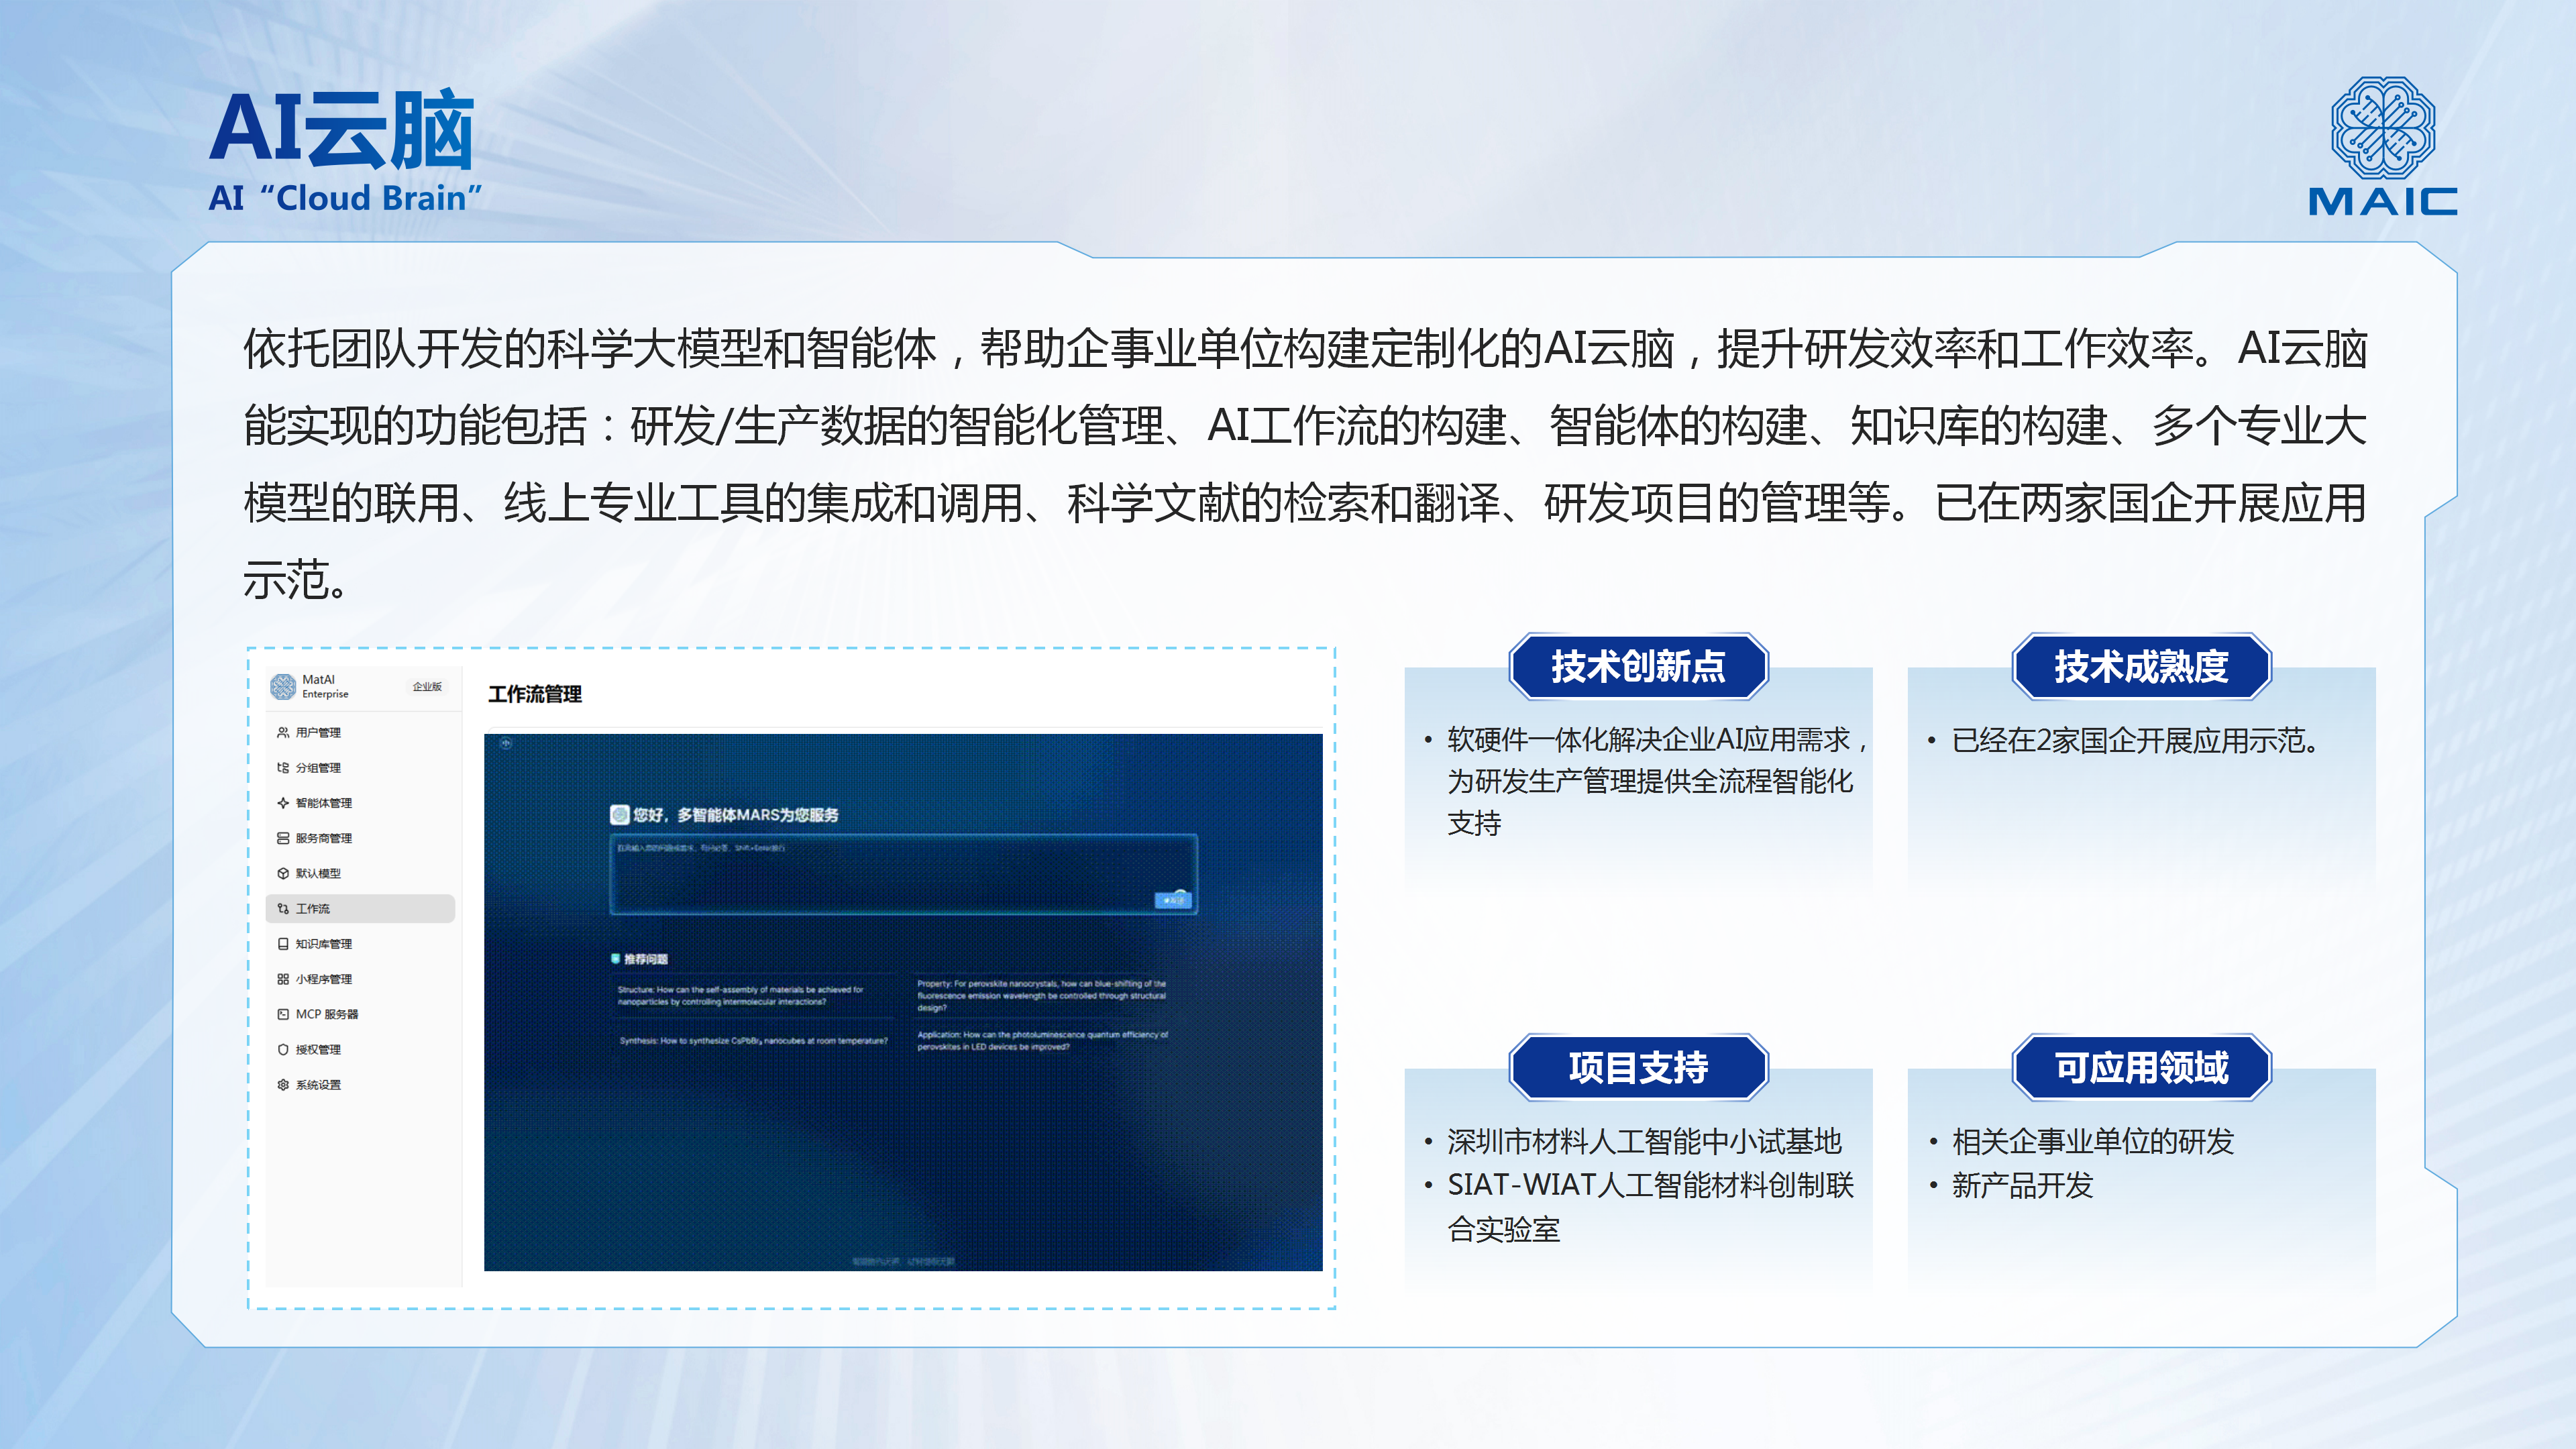Select the 'Application: How can the photoluminescence' question
Screen dimensions: 2576x1449
point(1042,1040)
